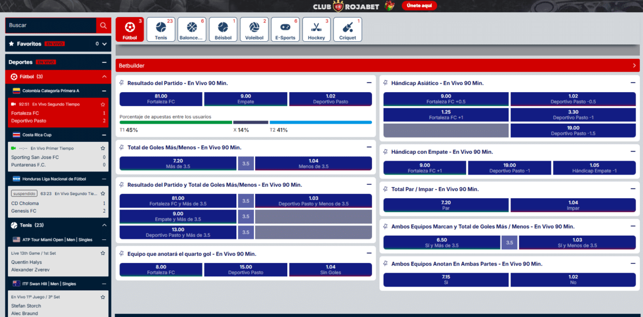Select the Hockey sport icon tab

(x=316, y=29)
